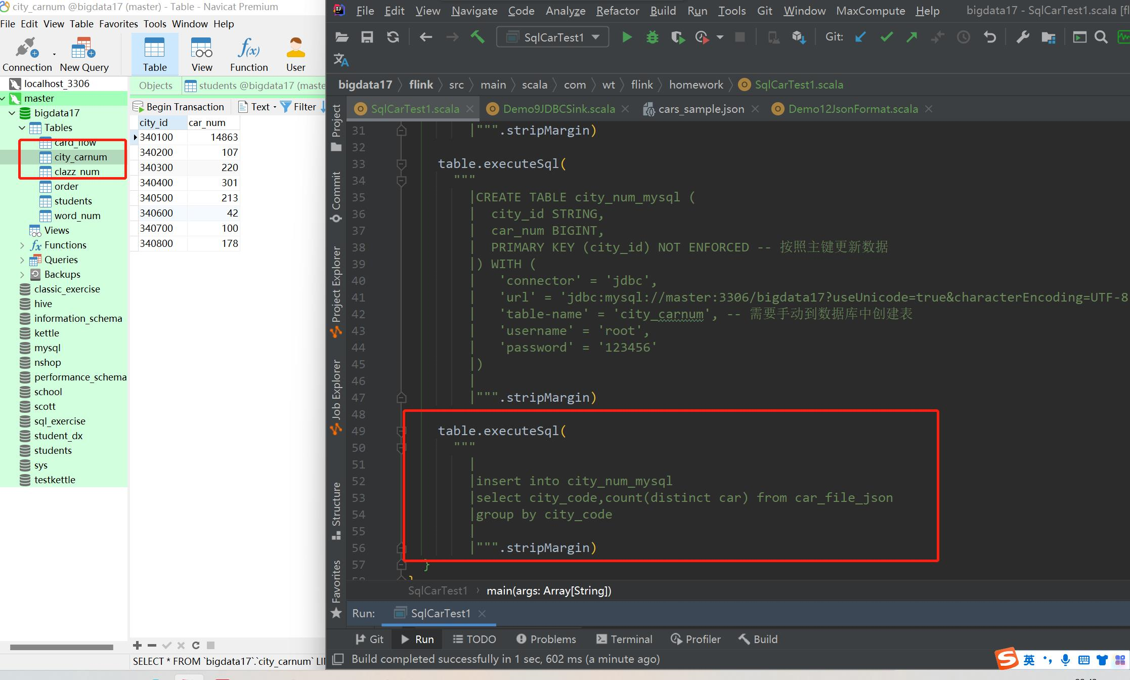Click Git update project arrow
The image size is (1130, 680).
860,37
